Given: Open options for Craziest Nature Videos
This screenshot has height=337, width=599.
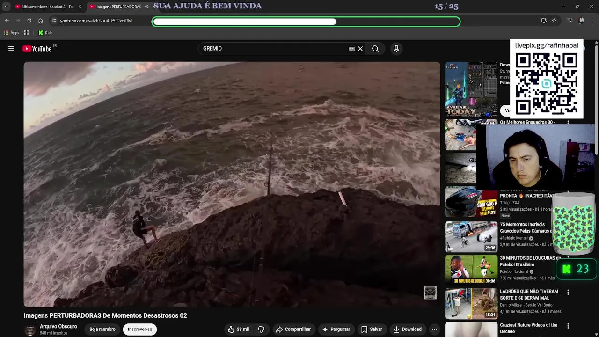Looking at the screenshot, I should [x=568, y=326].
